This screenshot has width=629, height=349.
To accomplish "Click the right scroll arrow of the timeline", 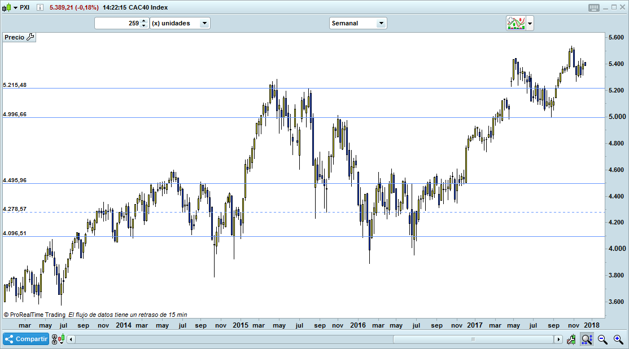I will (558, 339).
